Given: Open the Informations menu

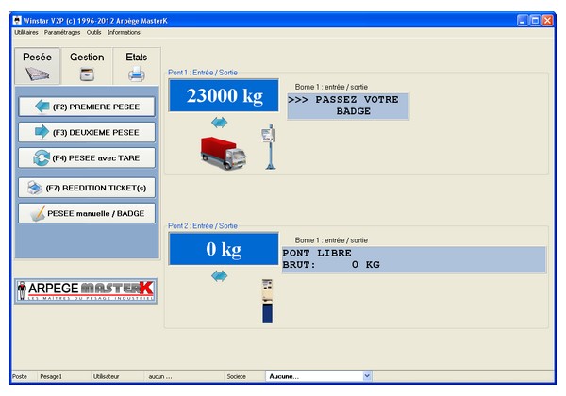Looking at the screenshot, I should (124, 32).
